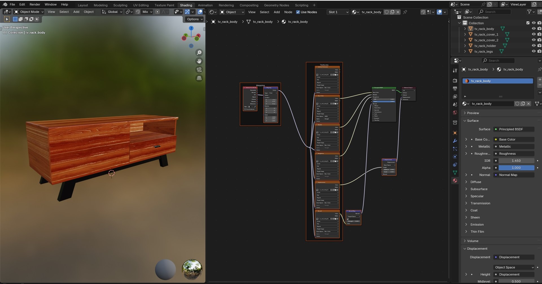This screenshot has width=542, height=284.
Task: Toggle camera view icon in viewport
Action: [199, 70]
